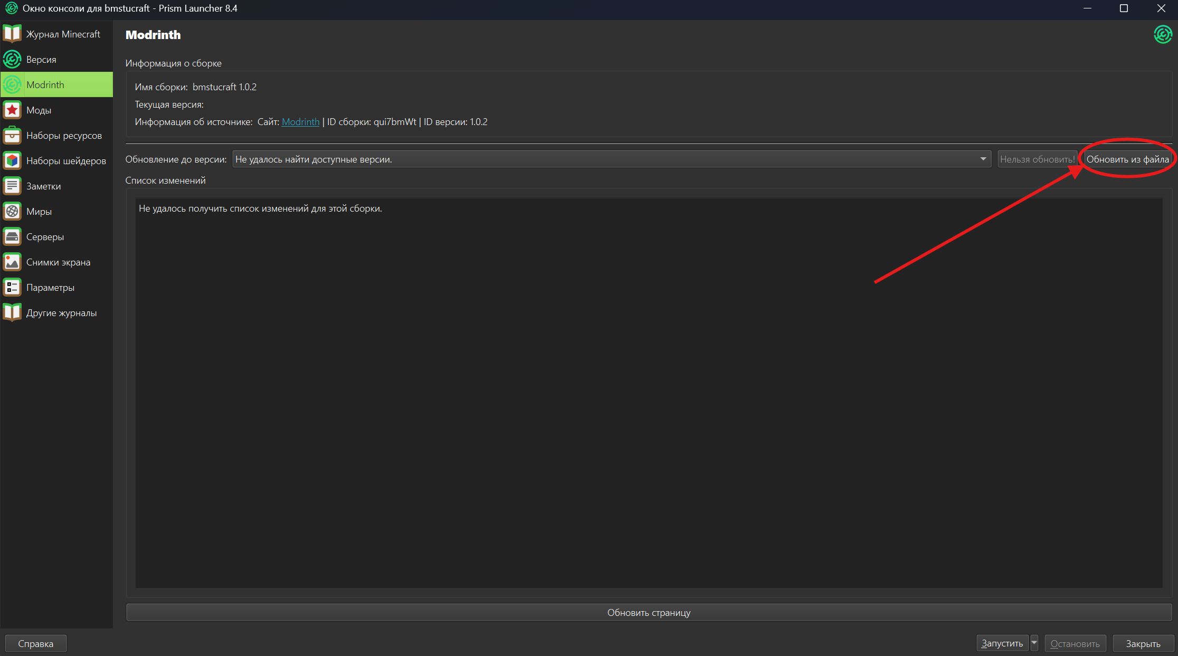Click the Заметки notes icon
This screenshot has width=1178, height=656.
click(12, 186)
